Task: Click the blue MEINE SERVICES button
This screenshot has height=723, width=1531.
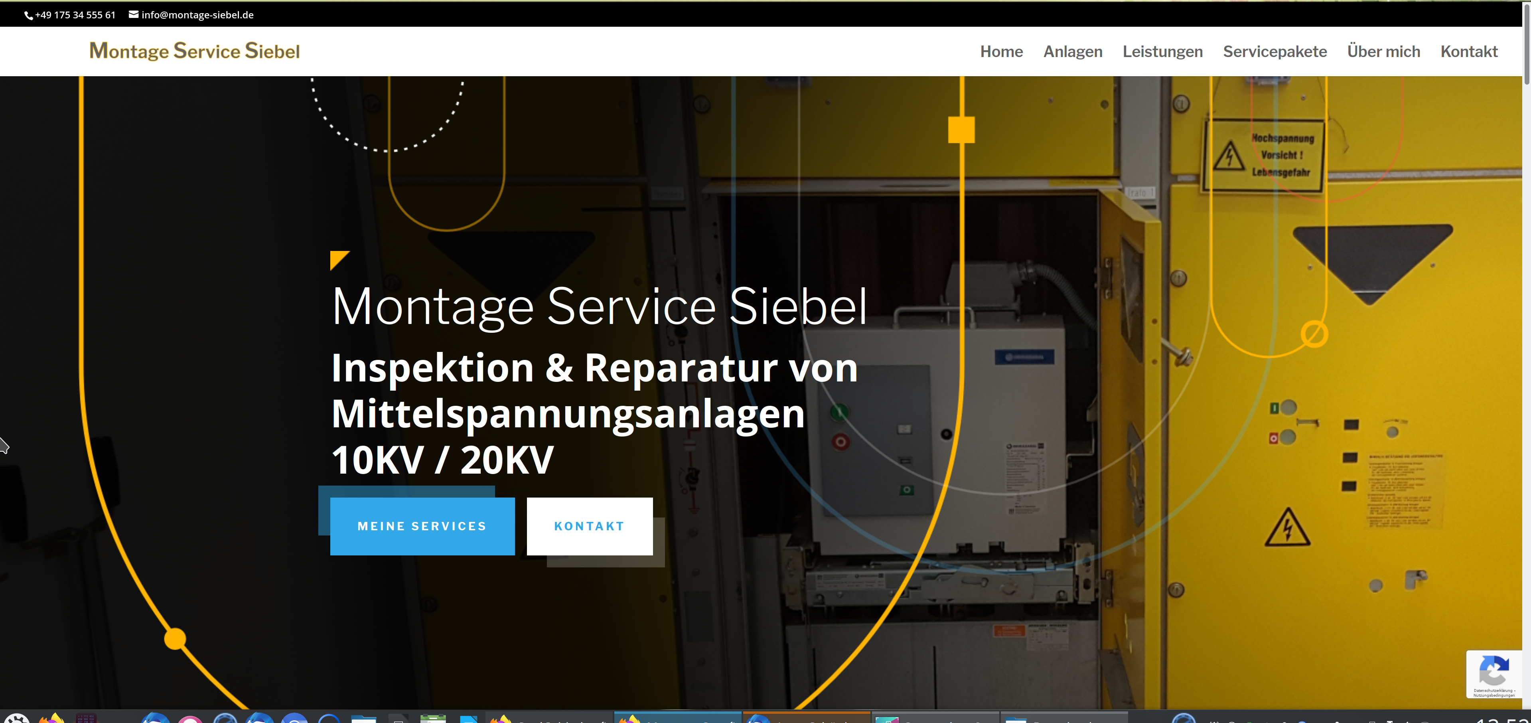Action: coord(422,526)
